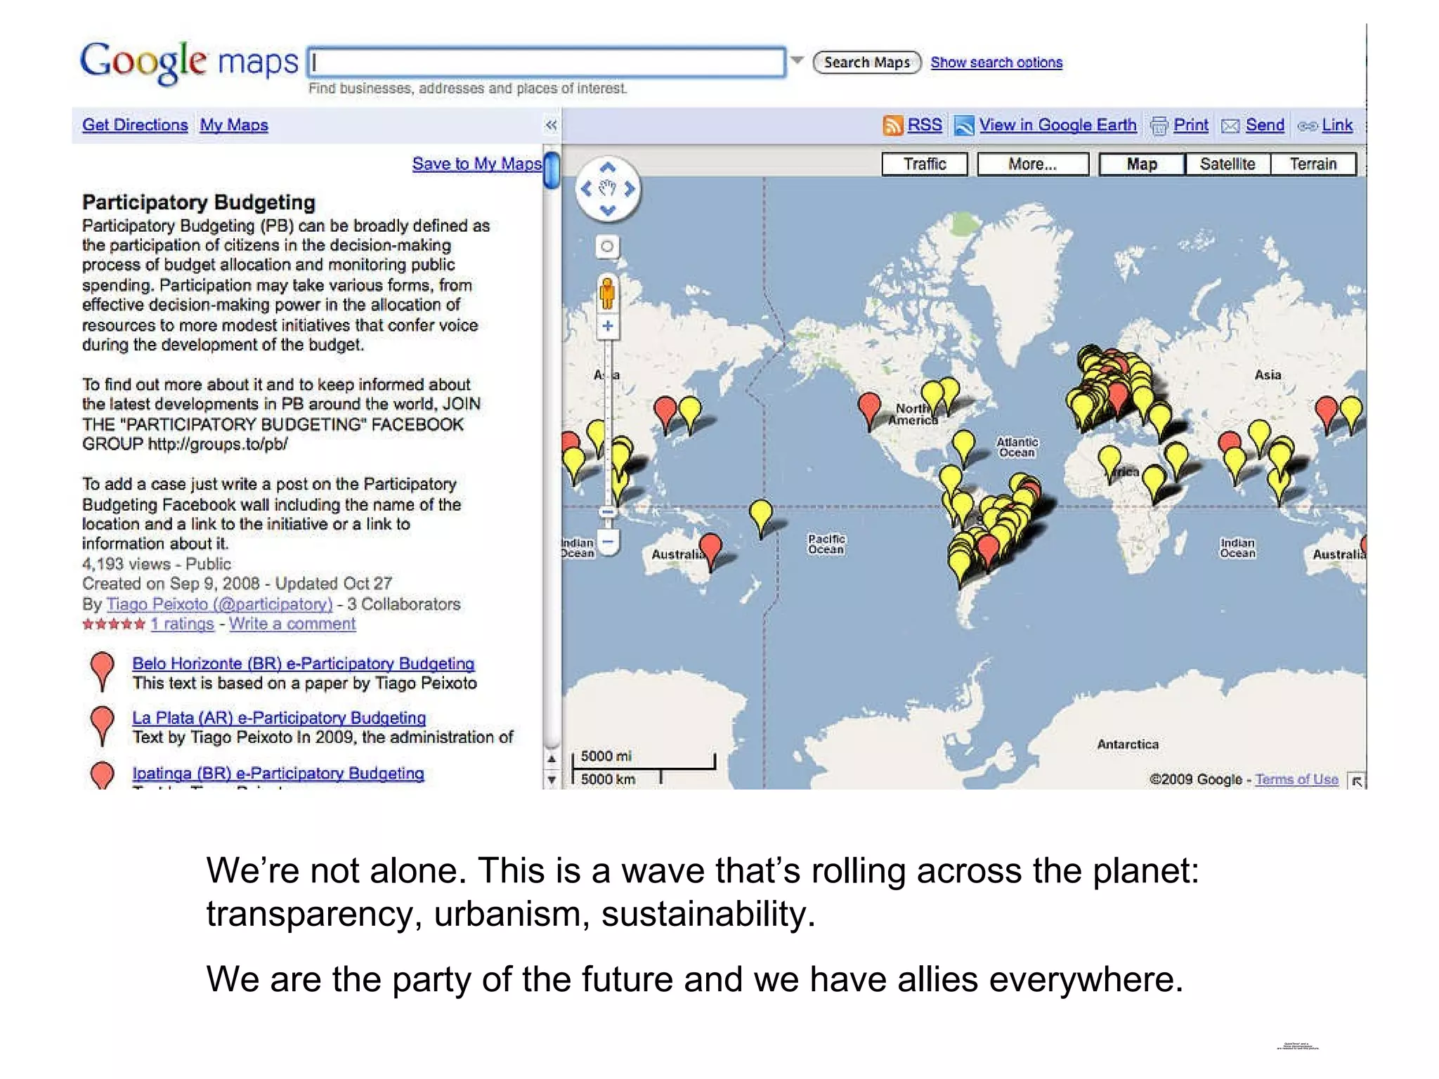Pan map right with the right arrow
The height and width of the screenshot is (1079, 1439).
pos(630,188)
